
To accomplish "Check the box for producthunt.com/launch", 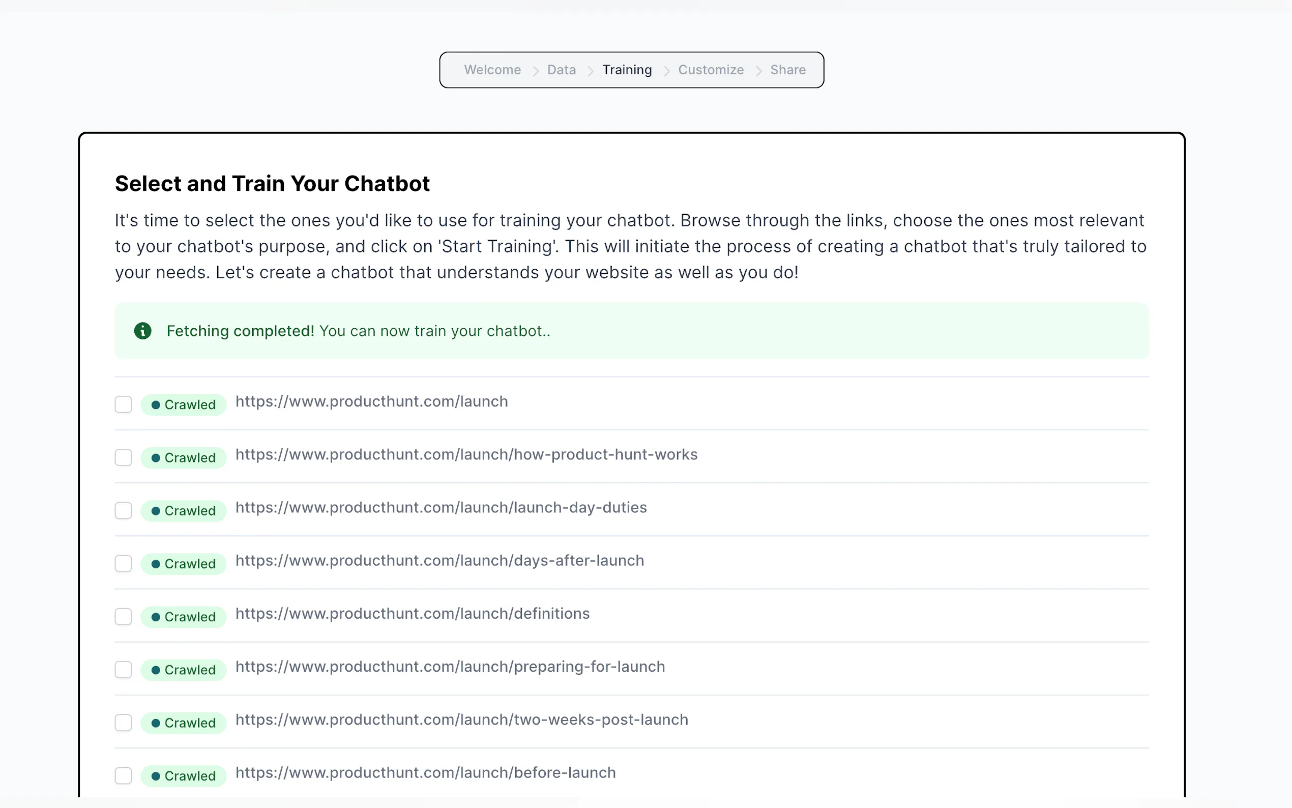I will point(124,405).
